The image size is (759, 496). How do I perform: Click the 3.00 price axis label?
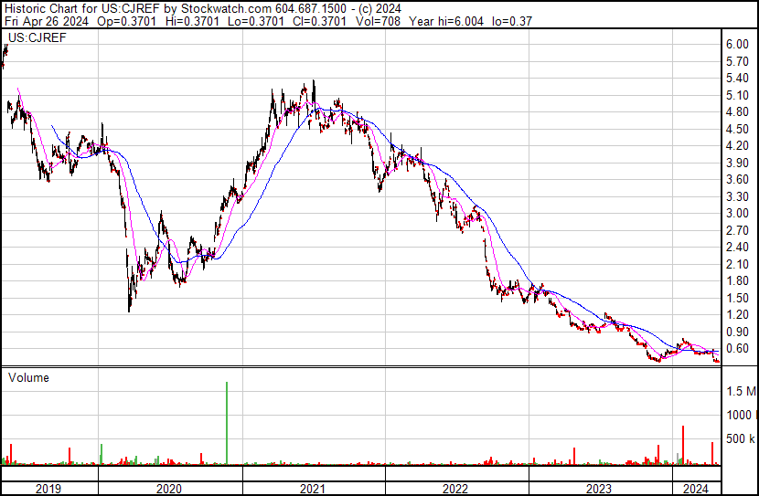point(737,213)
